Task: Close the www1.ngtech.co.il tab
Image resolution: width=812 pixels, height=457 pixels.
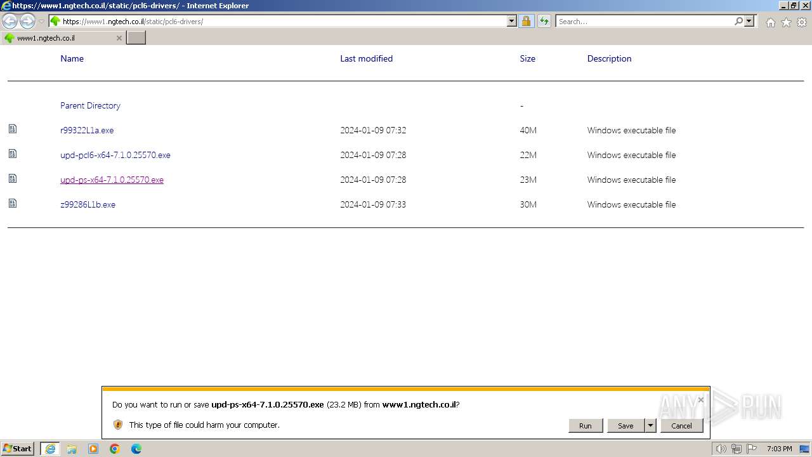Action: pyautogui.click(x=119, y=38)
